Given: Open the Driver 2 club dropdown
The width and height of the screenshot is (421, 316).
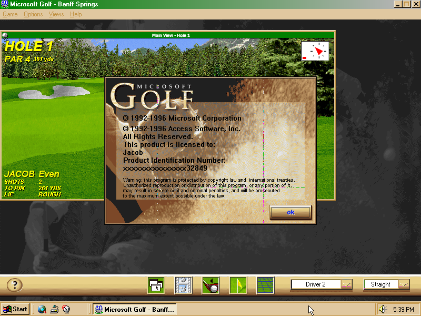Looking at the screenshot, I should click(x=346, y=284).
